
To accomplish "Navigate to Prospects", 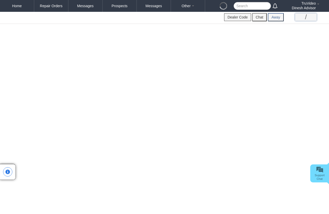I will (x=120, y=6).
